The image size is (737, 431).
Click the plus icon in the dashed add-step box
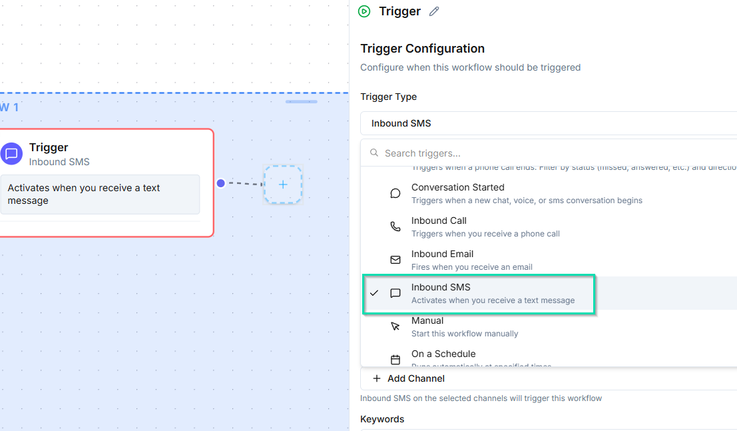(x=283, y=185)
